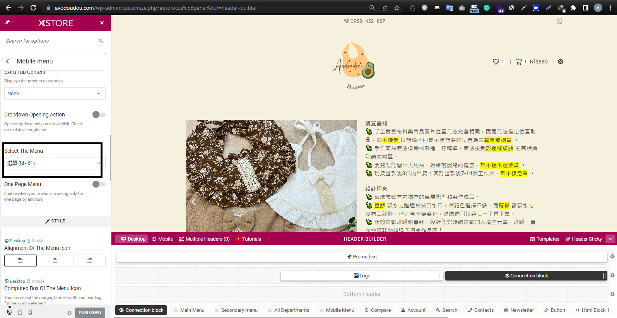The image size is (617, 318).
Task: Open the Select The Menu dropdown
Action: tap(55, 163)
